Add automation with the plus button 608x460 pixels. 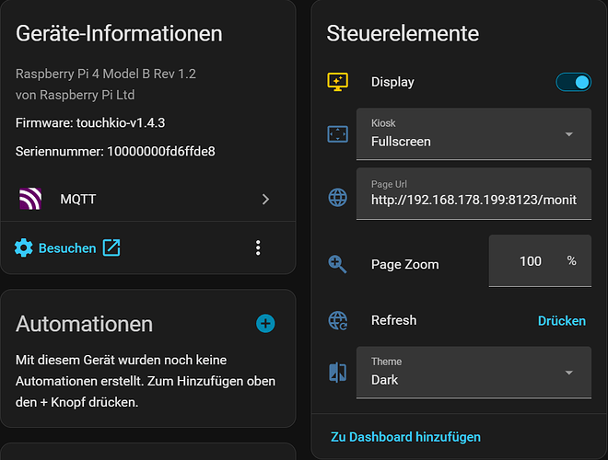tap(265, 324)
